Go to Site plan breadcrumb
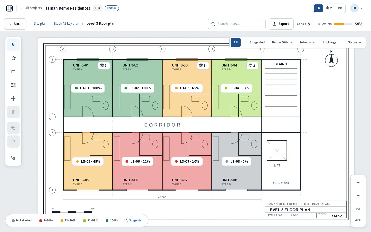The width and height of the screenshot is (371, 232). point(40,24)
